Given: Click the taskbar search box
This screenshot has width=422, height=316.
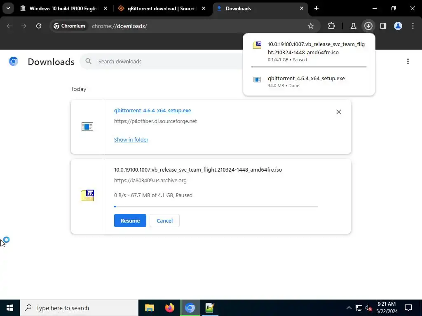Looking at the screenshot, I should [x=79, y=308].
